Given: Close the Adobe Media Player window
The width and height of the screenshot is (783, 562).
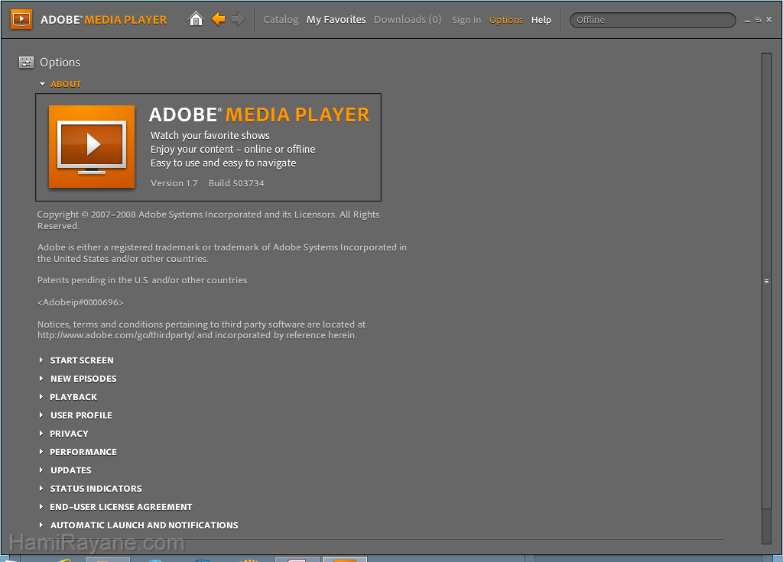Looking at the screenshot, I should 769,20.
